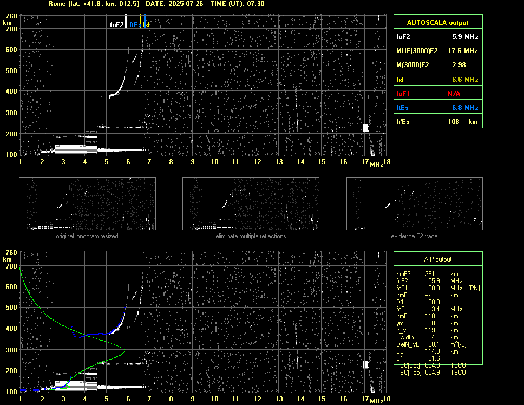524x405 pixels.
Task: Click the hmF2 value 281
Action: click(430, 274)
